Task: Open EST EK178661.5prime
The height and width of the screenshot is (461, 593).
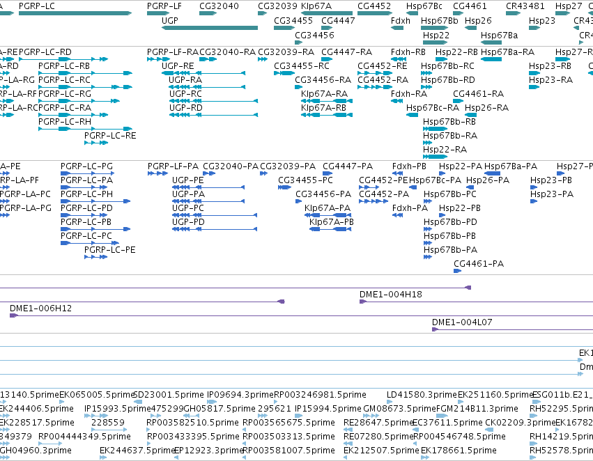Action: click(x=459, y=451)
